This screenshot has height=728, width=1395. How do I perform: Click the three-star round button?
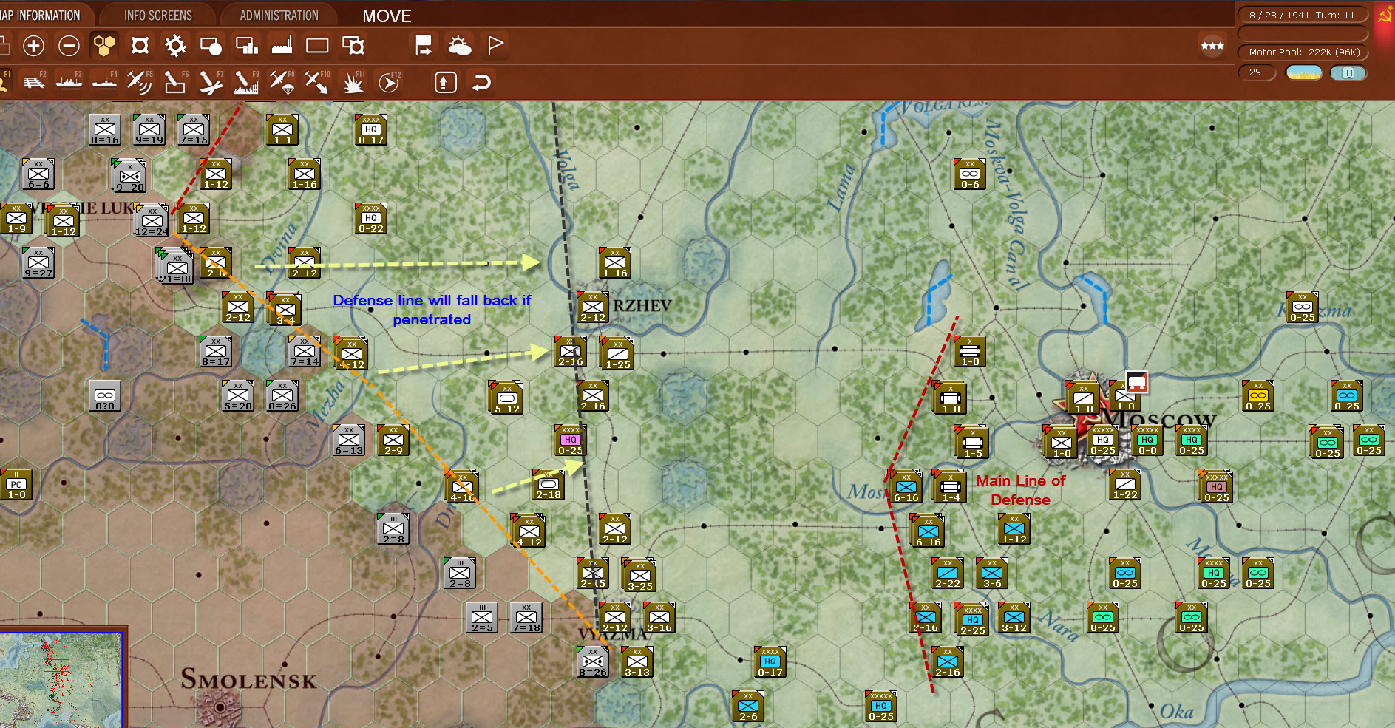1212,46
